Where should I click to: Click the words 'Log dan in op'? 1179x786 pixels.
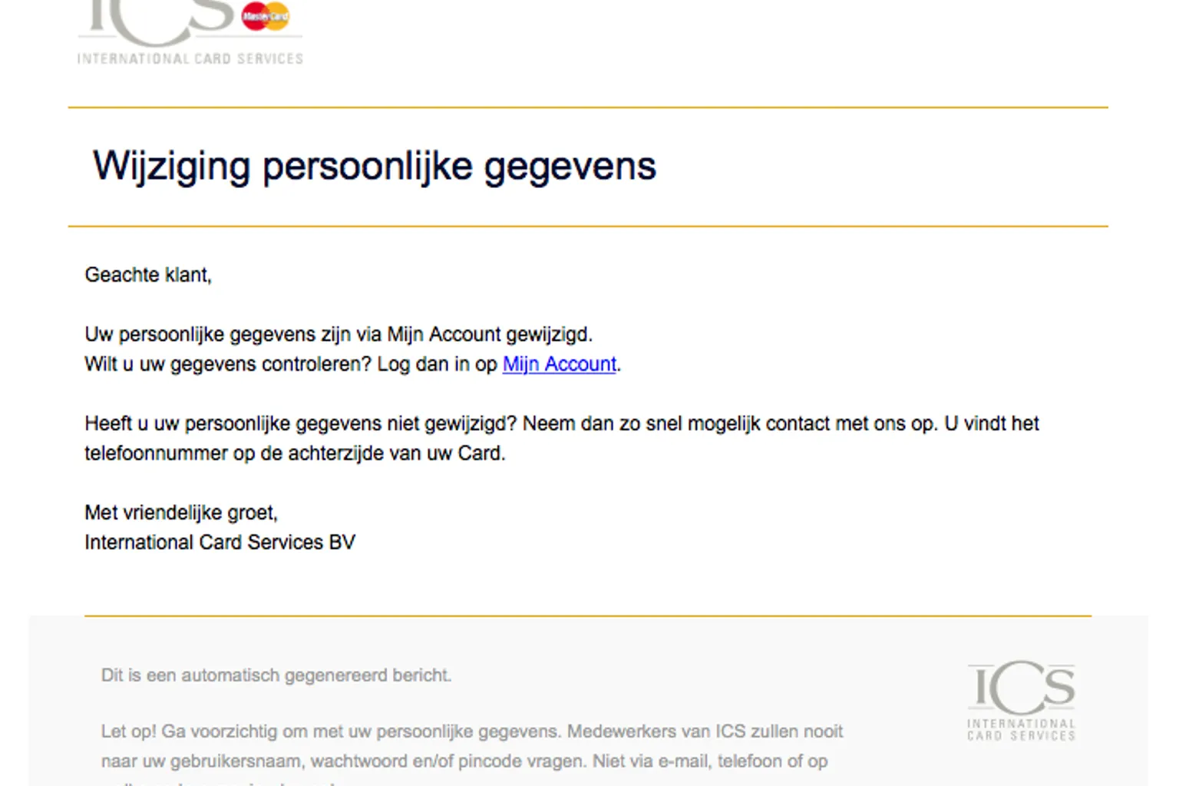coord(437,364)
